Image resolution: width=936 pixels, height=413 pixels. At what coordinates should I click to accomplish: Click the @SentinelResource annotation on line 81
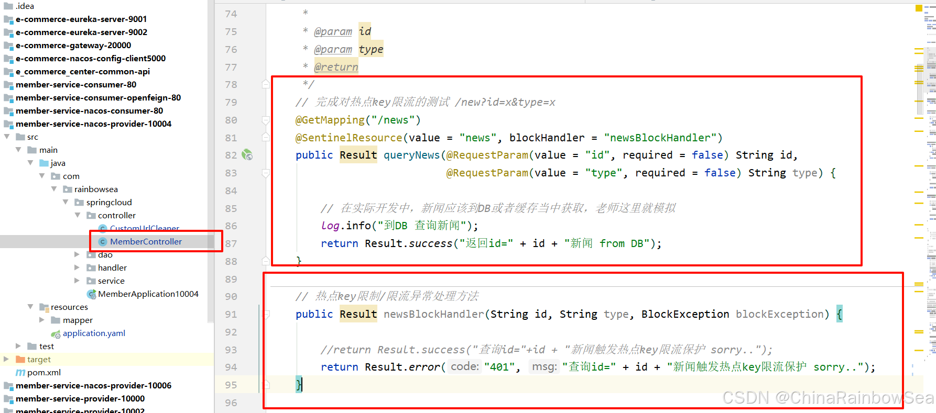pyautogui.click(x=349, y=138)
